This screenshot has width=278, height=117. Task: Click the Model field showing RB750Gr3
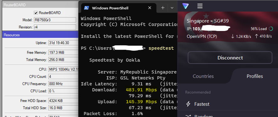pyautogui.click(x=55, y=20)
